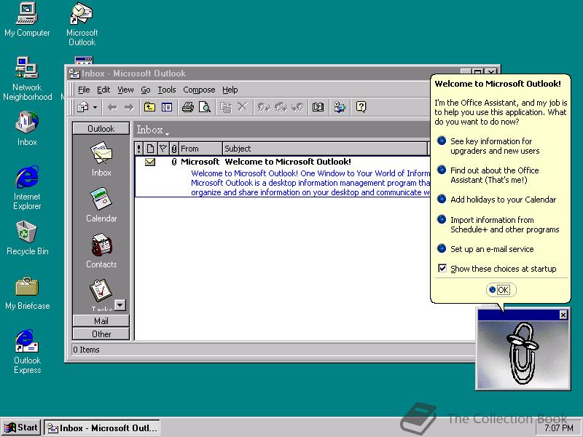Sort messages by From column header
Viewport: 583px width, 437px height.
pos(201,149)
